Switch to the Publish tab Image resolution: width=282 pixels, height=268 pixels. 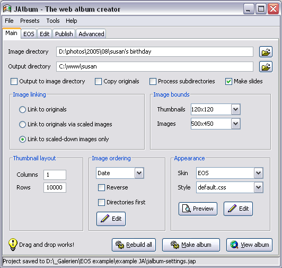click(x=64, y=34)
